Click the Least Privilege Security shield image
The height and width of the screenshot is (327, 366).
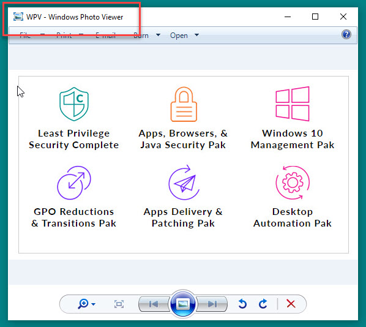pyautogui.click(x=74, y=104)
